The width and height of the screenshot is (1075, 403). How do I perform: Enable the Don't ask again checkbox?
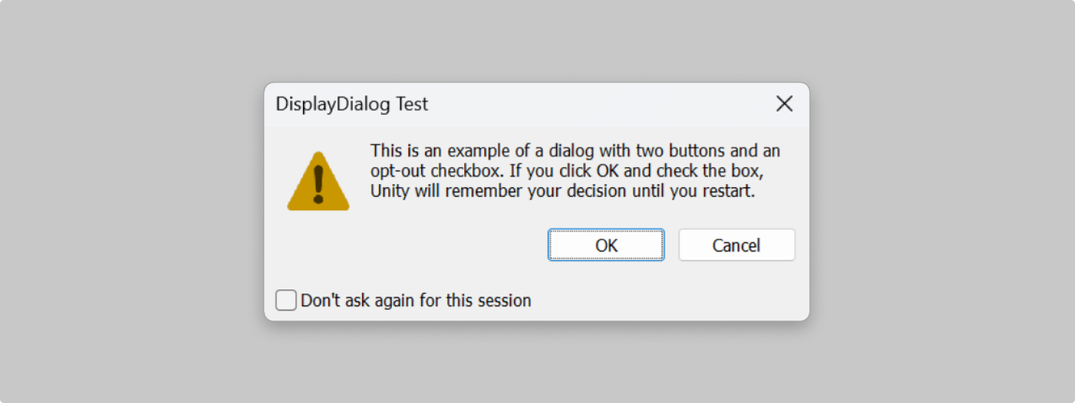[286, 300]
